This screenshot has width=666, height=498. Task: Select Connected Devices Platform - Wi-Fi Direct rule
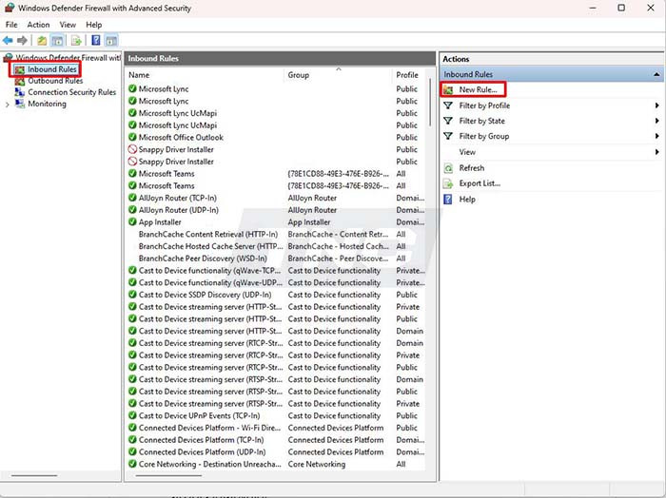tap(276, 428)
